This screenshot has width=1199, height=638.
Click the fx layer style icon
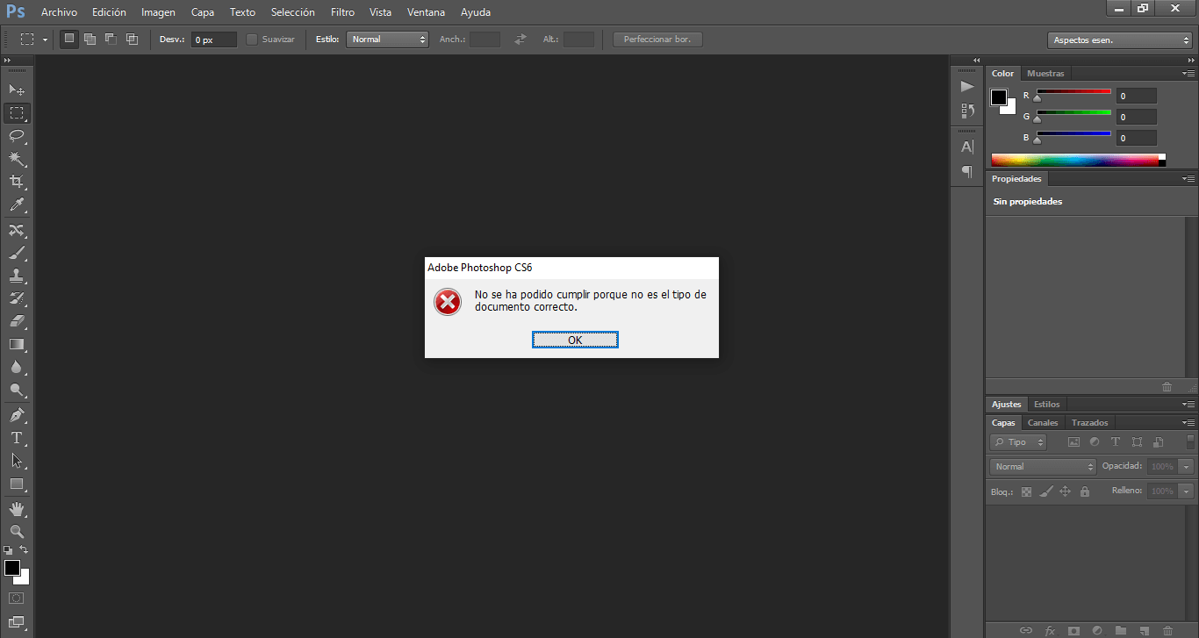pos(1050,630)
